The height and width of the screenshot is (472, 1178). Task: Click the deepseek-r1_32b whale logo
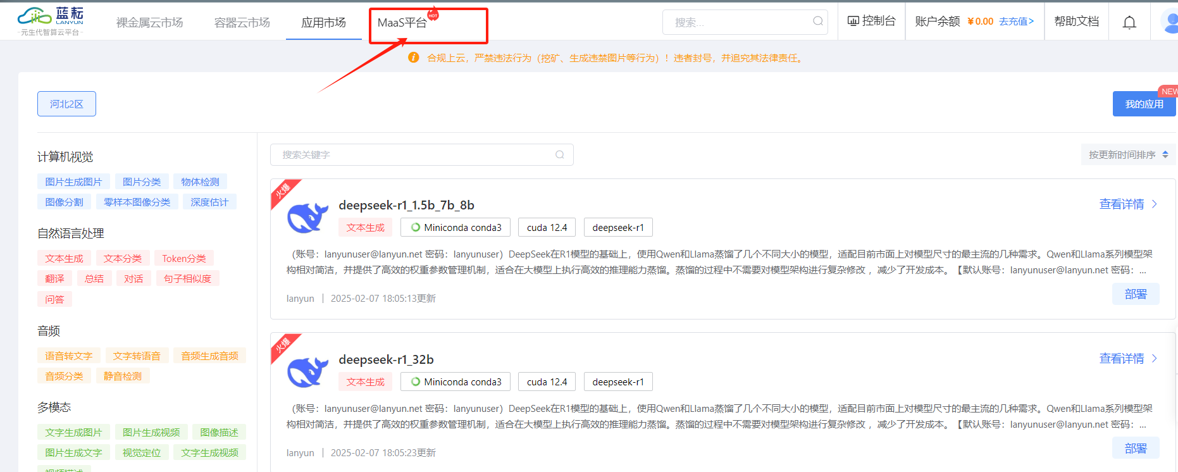[x=307, y=372]
